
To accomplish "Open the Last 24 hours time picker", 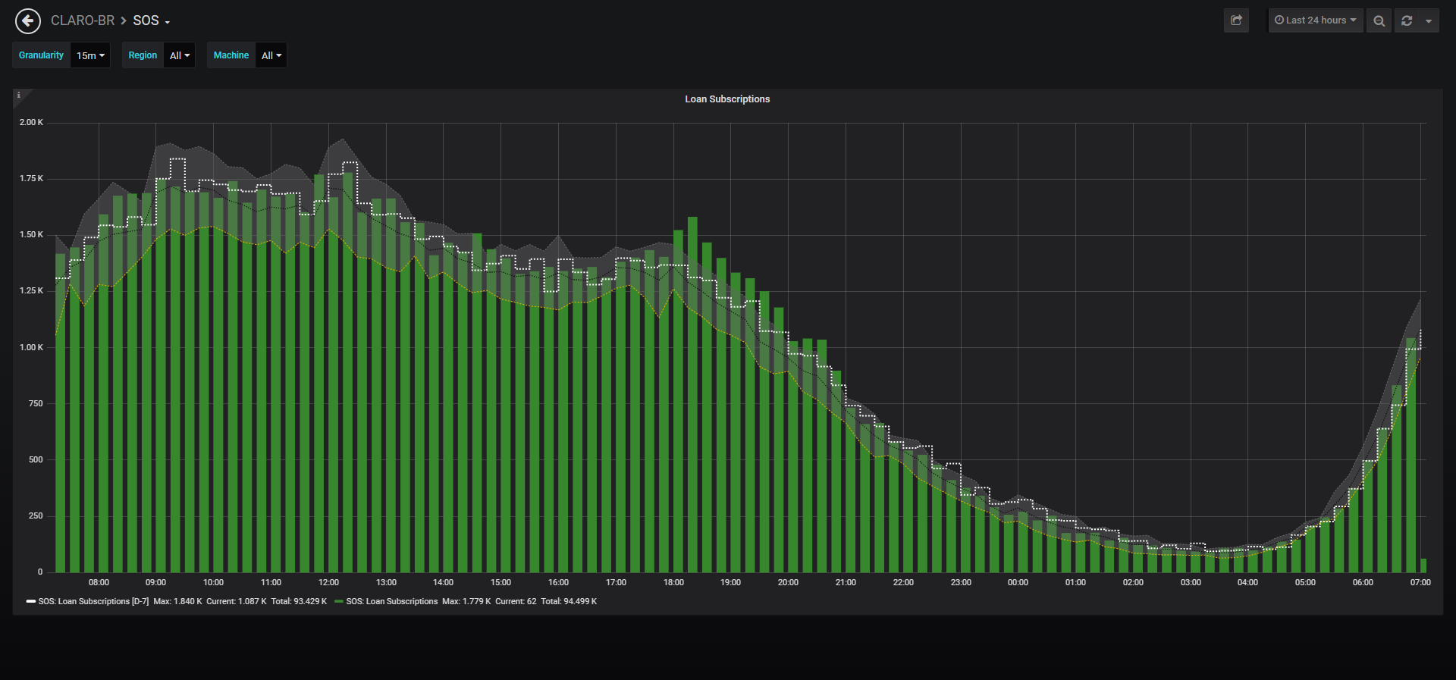I will click(x=1316, y=20).
